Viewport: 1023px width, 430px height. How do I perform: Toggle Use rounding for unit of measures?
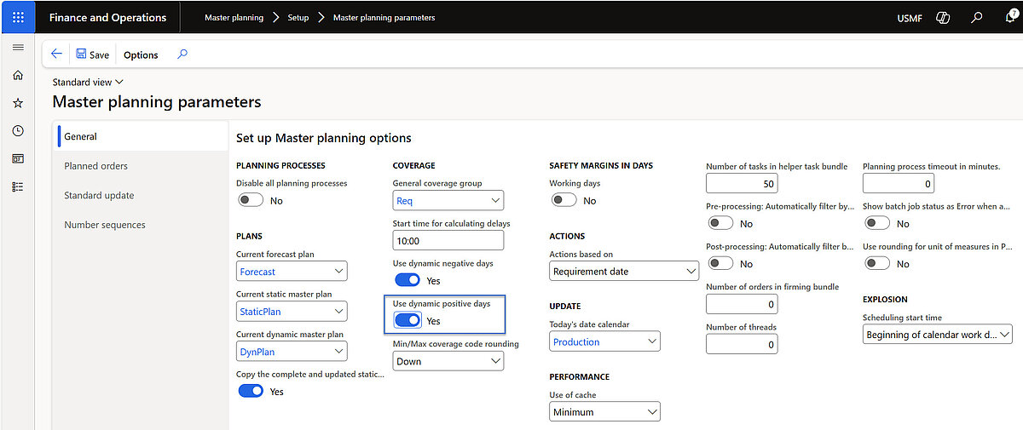(x=877, y=264)
